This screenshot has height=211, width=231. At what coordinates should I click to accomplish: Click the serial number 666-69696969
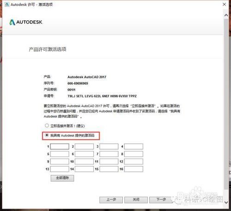78,83
